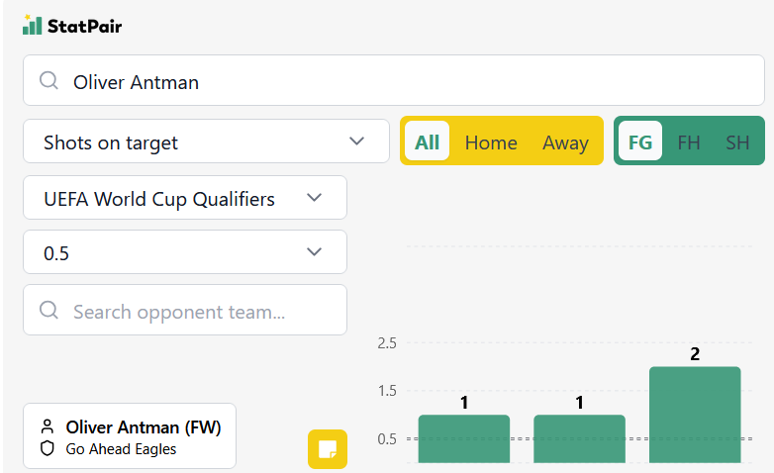Image resolution: width=774 pixels, height=473 pixels.
Task: Click the chevron on the 0.5 selector
Action: pos(314,251)
